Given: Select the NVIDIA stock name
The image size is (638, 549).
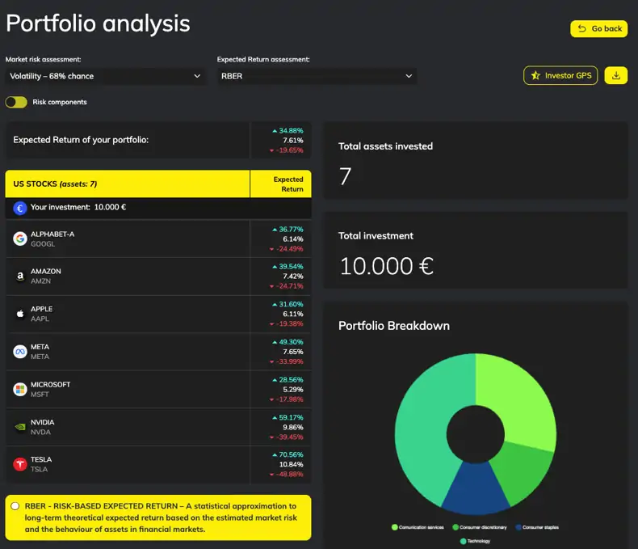Looking at the screenshot, I should [x=42, y=422].
